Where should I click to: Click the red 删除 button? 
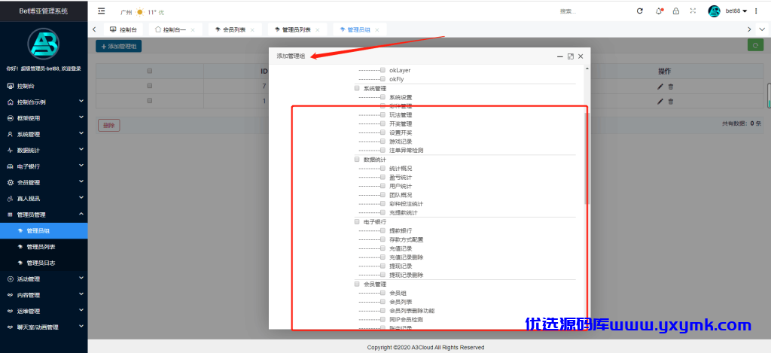pos(109,126)
